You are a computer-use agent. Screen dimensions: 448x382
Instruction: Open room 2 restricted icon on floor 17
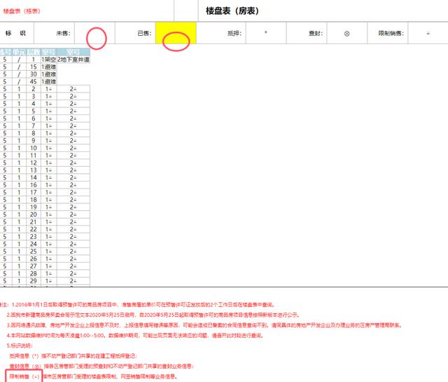point(75,193)
